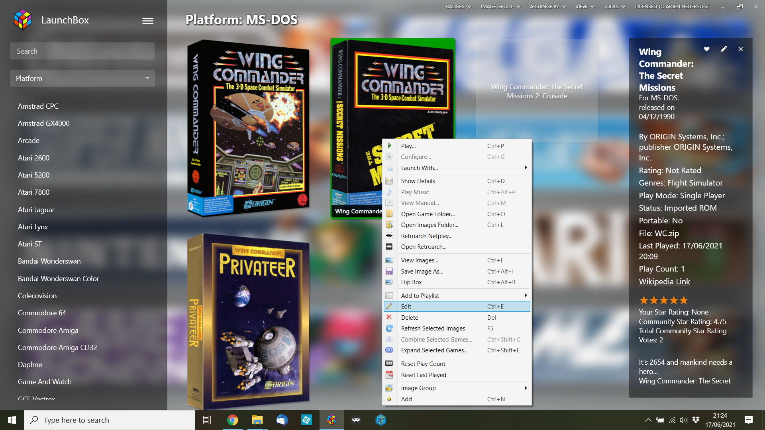
Task: Choose Expand Selected Games... entry
Action: (457, 350)
